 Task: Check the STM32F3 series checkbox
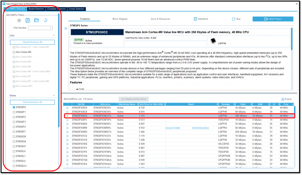coord(14,122)
